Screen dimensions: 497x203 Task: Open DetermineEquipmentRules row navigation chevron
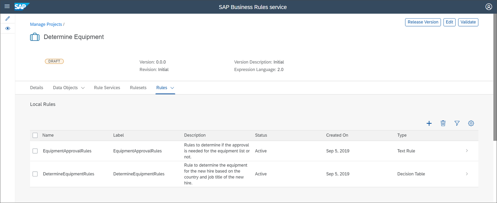pyautogui.click(x=467, y=174)
